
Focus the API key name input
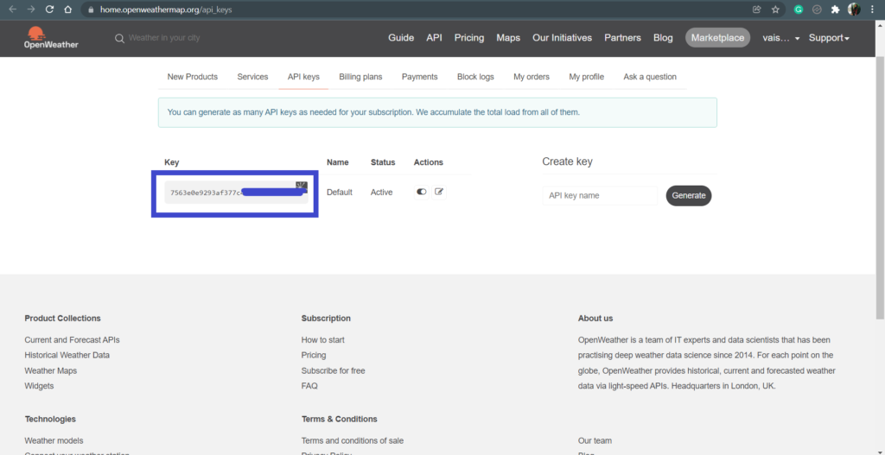(x=600, y=196)
